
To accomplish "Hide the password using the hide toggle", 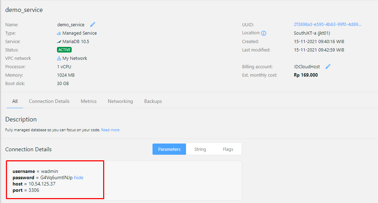I will (79, 177).
